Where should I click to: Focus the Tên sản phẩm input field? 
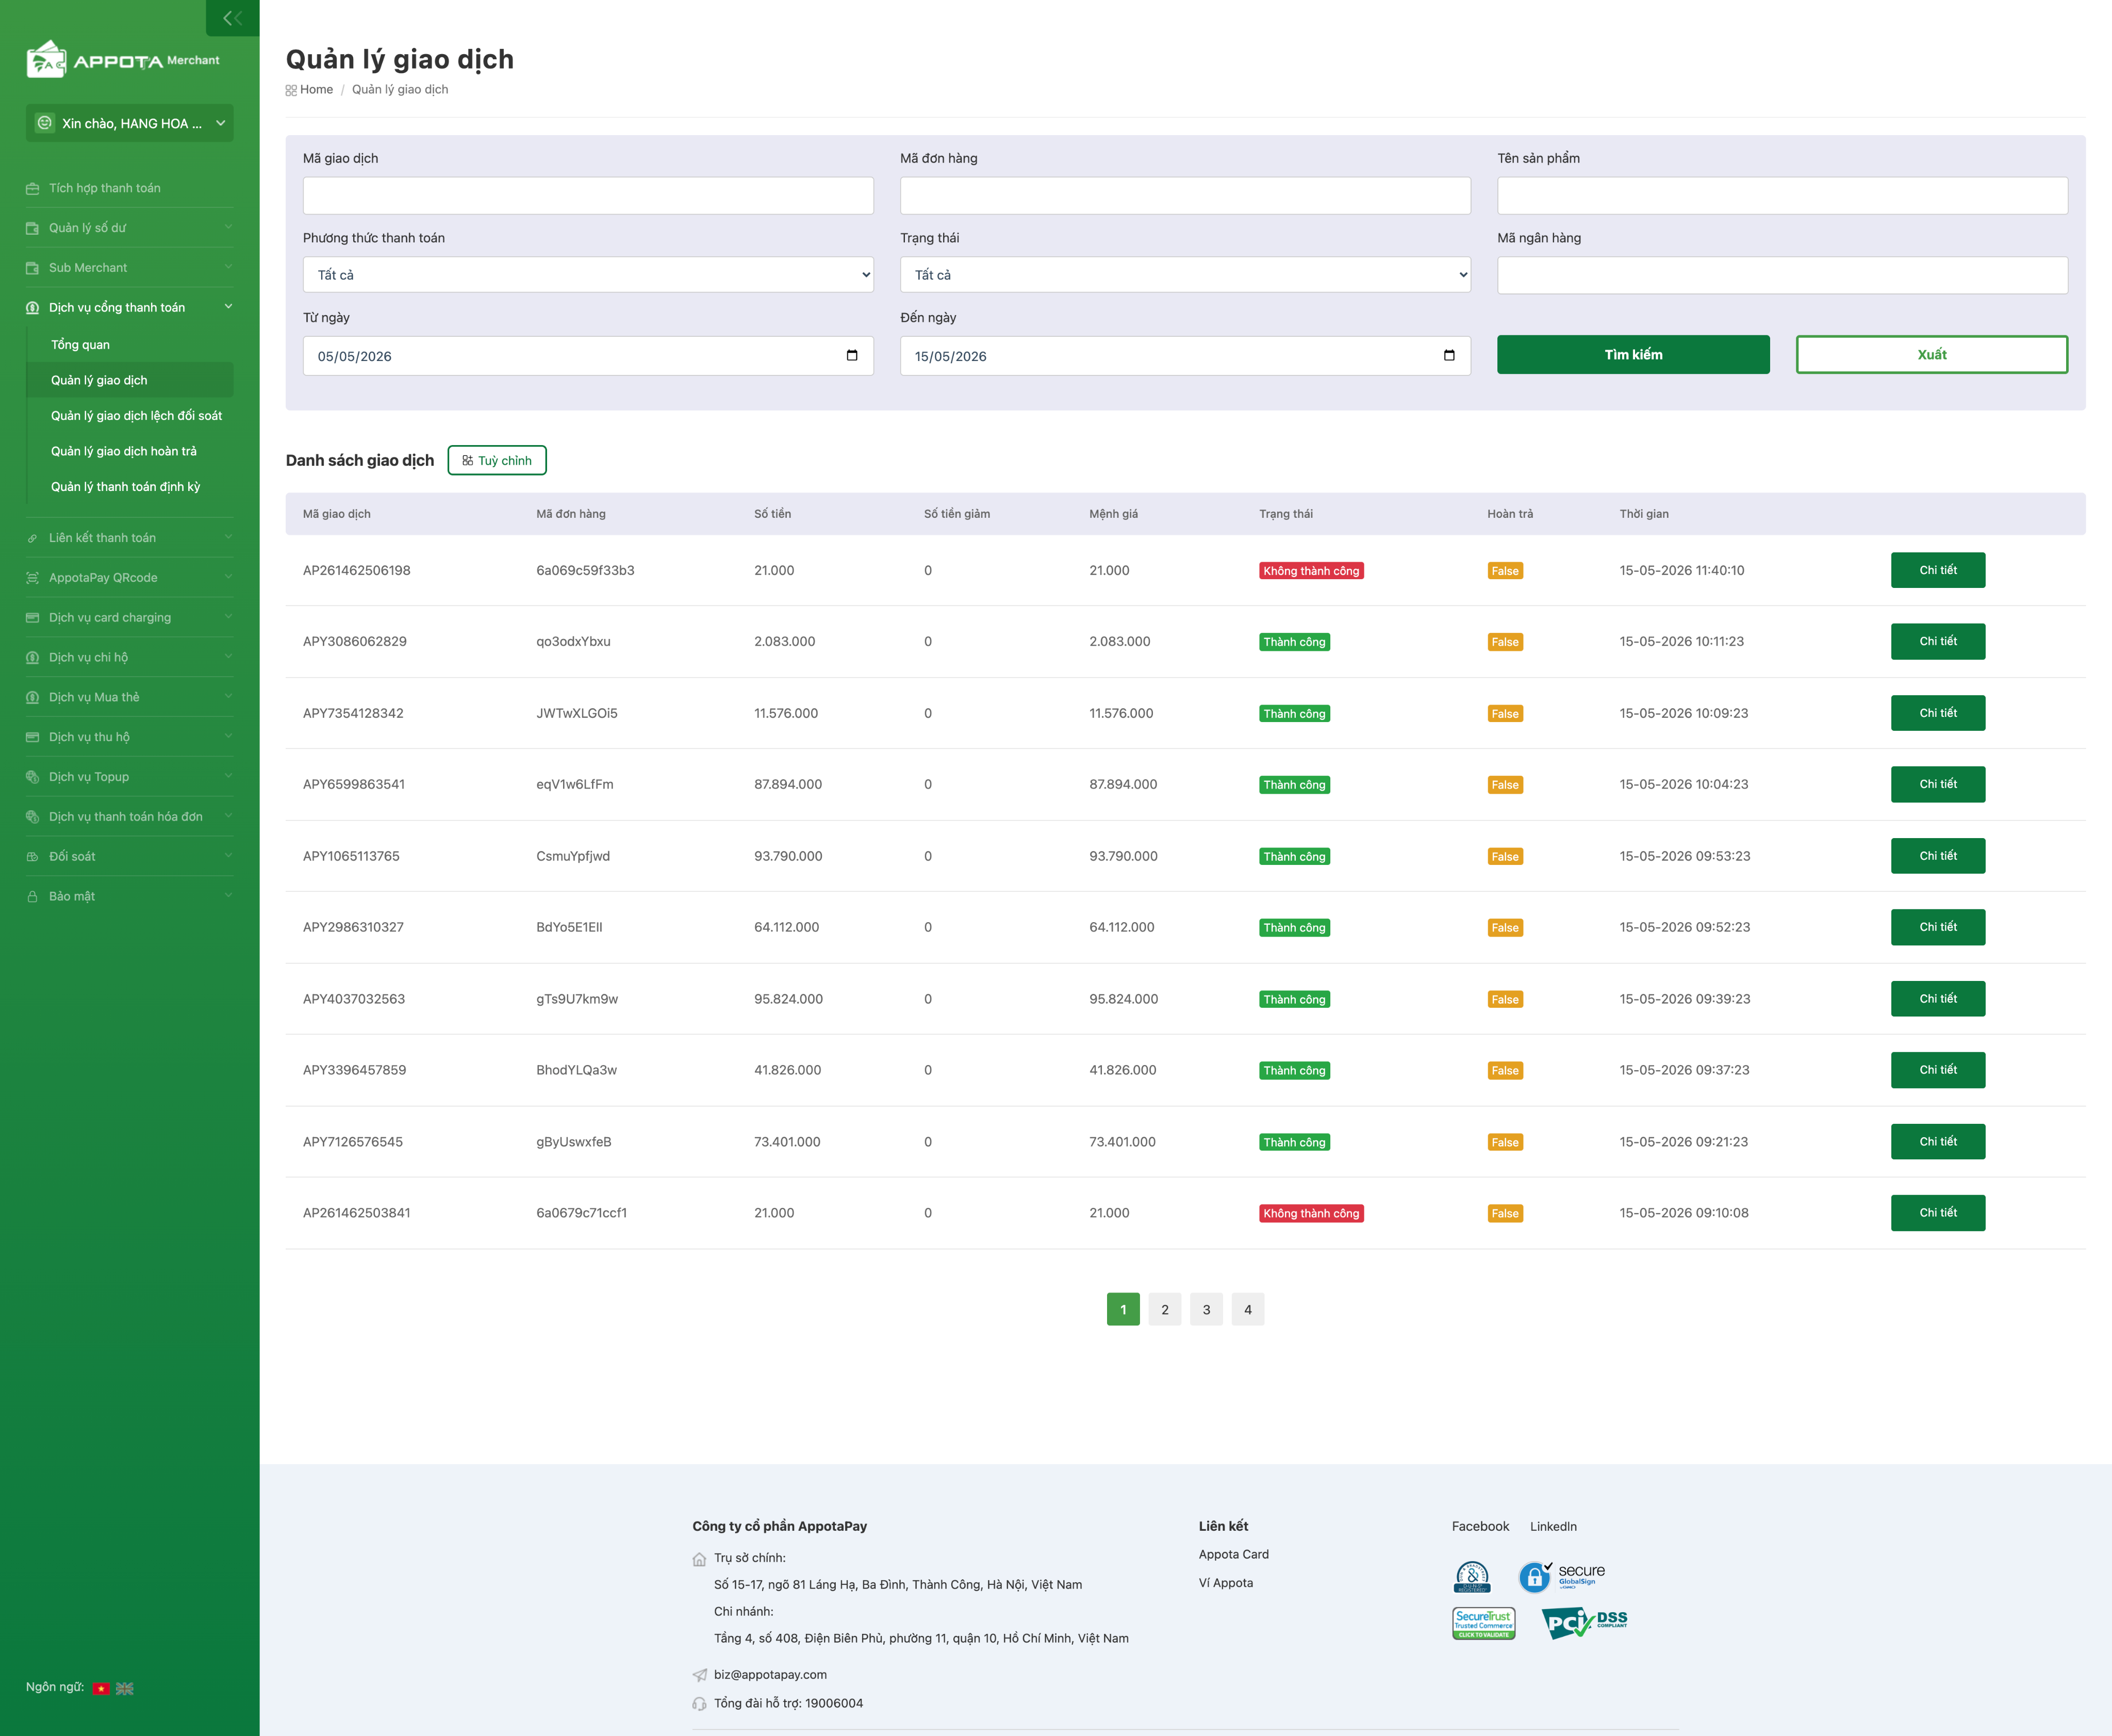click(x=1782, y=196)
